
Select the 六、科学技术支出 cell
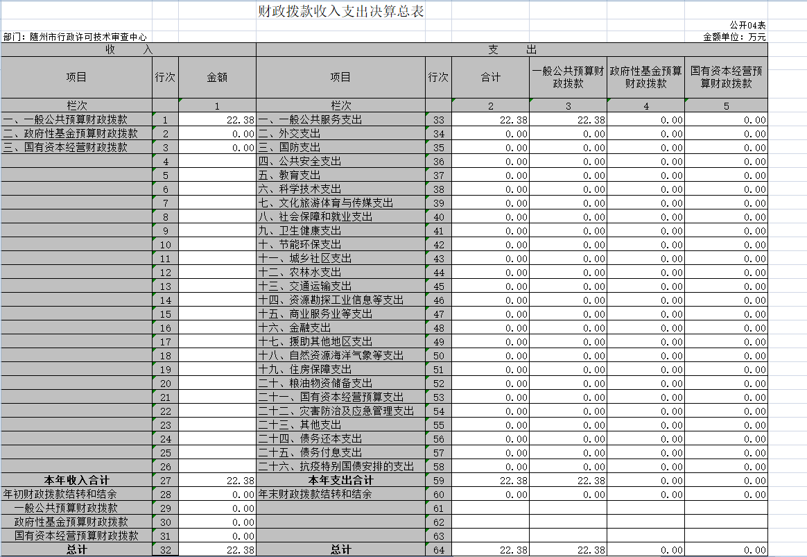coord(300,189)
